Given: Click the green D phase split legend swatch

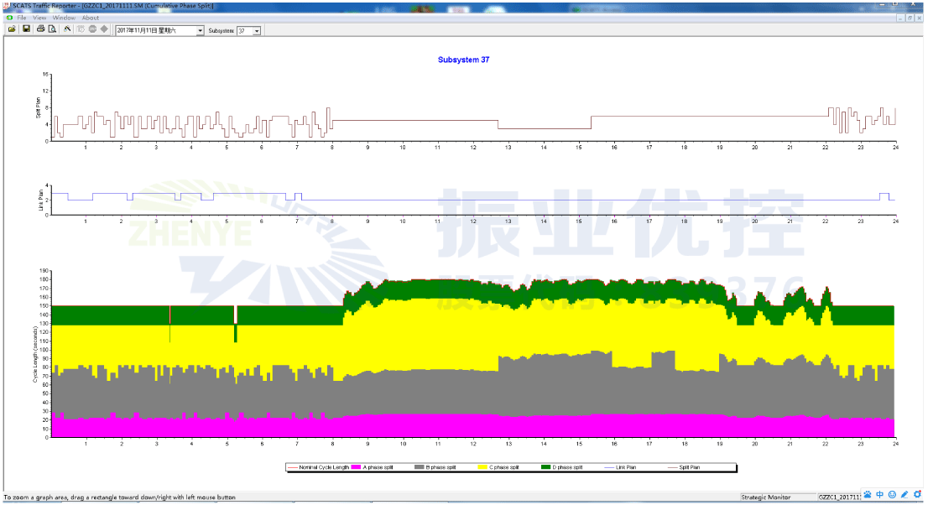Looking at the screenshot, I should click(x=545, y=466).
